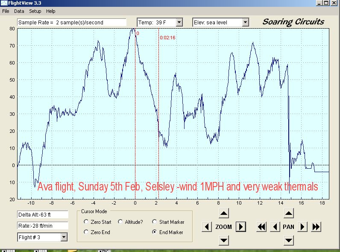Select the End Marker radio button
The height and width of the screenshot is (252, 340).
tap(154, 232)
